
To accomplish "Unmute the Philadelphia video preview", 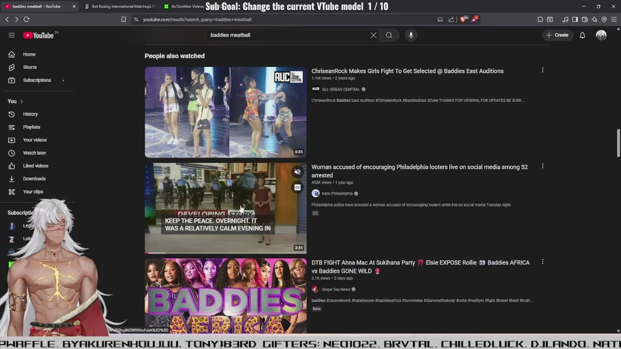I will (297, 172).
